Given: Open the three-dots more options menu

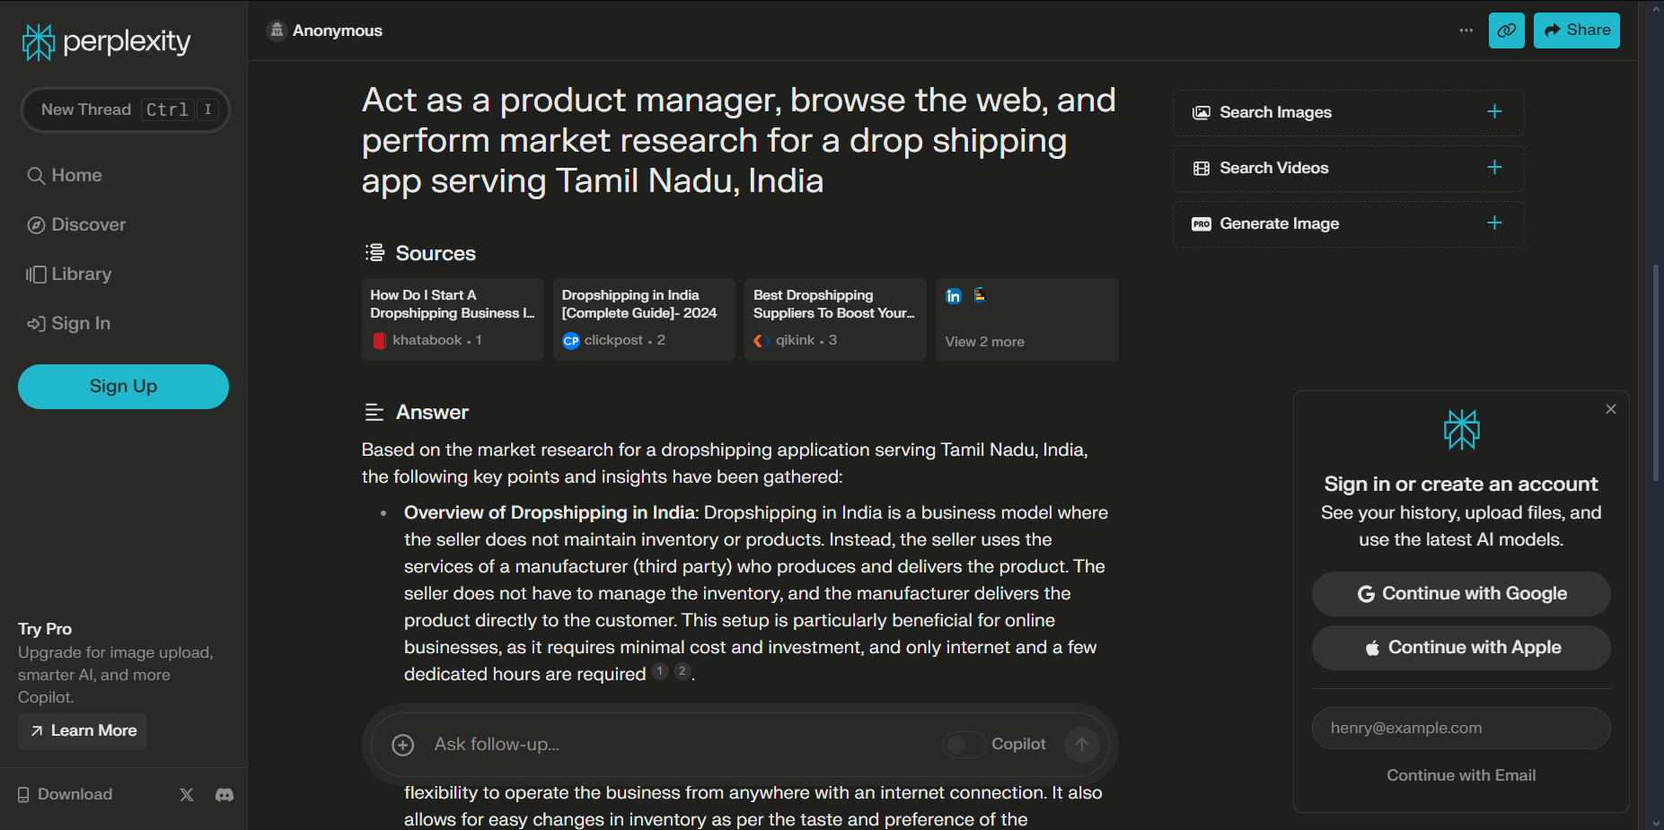Looking at the screenshot, I should point(1466,31).
